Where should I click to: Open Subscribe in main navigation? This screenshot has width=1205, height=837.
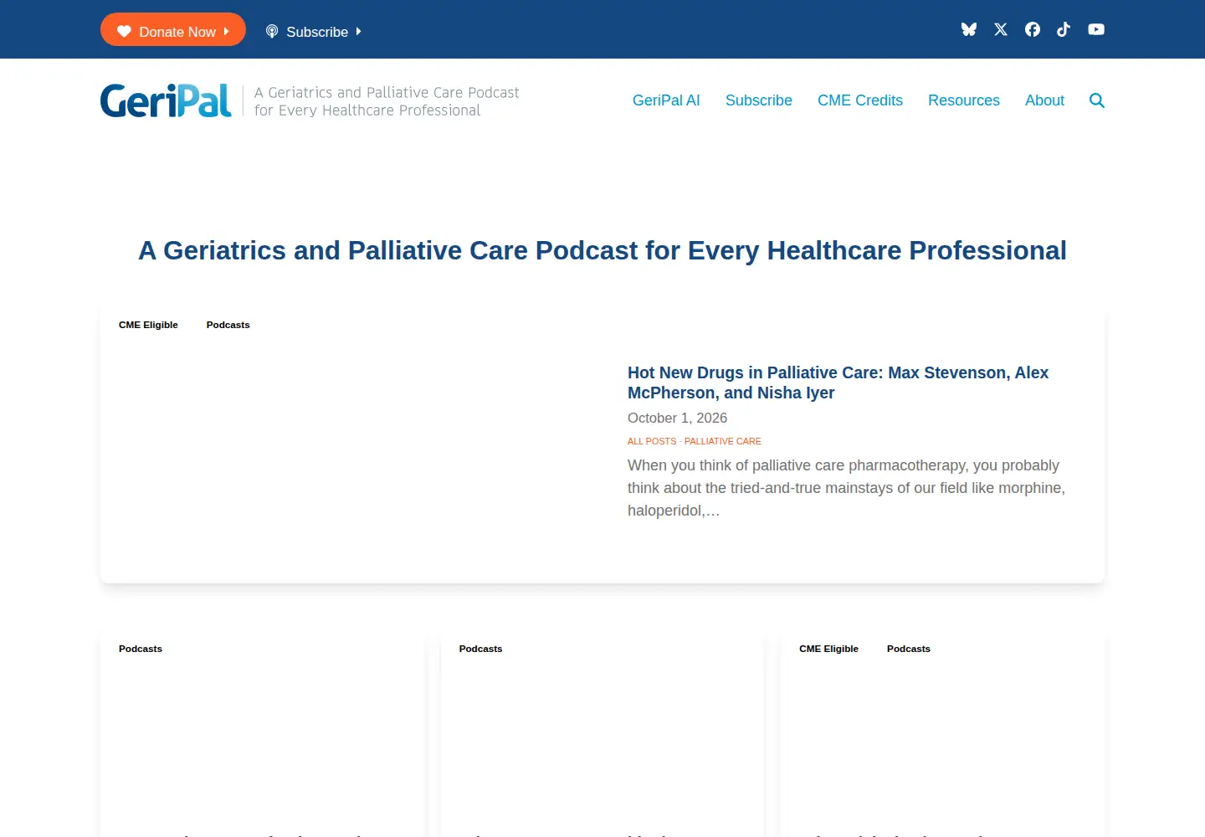(x=759, y=100)
